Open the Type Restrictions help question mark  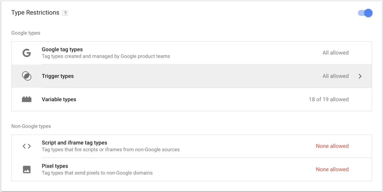[65, 13]
